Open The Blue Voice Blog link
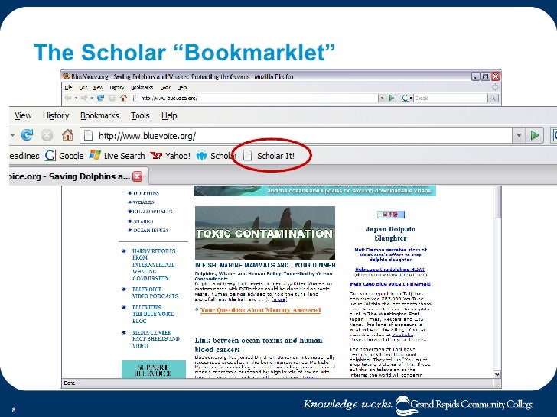557x417 pixels. 153,314
